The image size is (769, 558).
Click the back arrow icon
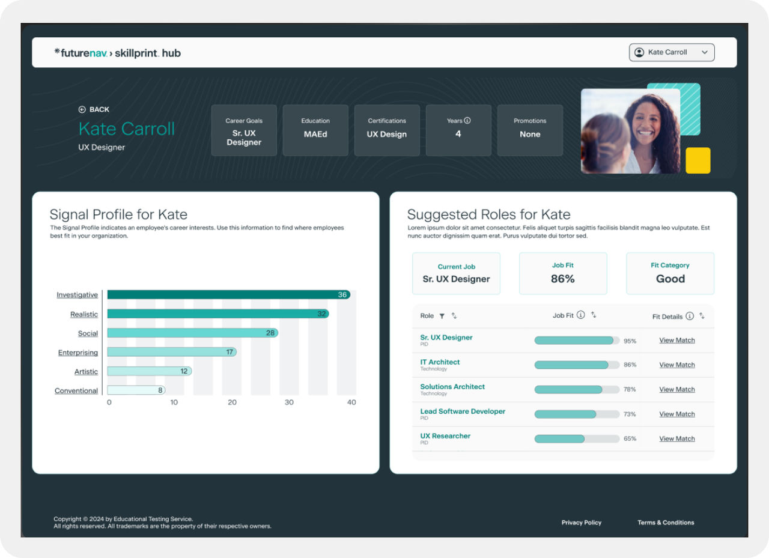[82, 109]
